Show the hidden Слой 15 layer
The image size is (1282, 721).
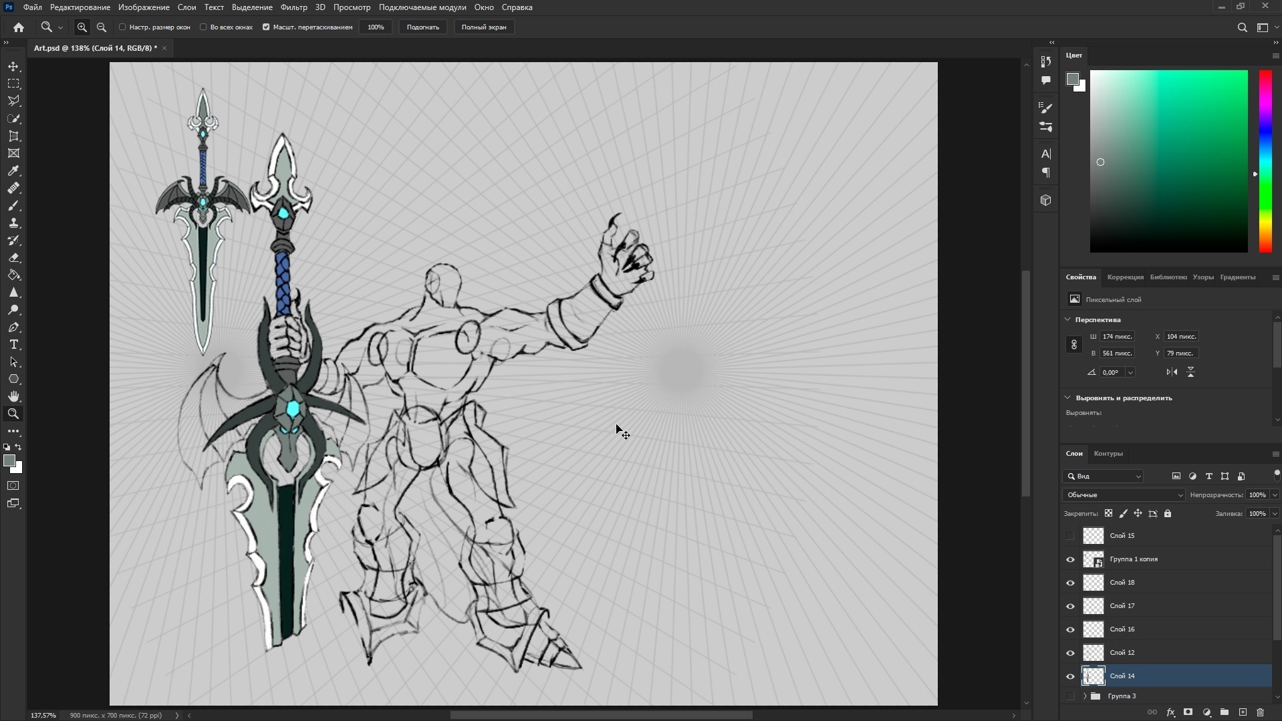point(1070,536)
